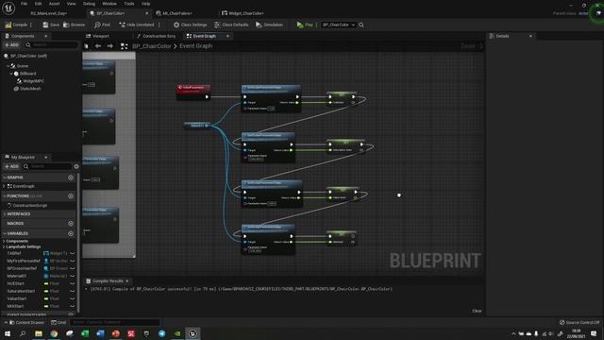Open Hide Unrelated options menu
This screenshot has height=340, width=604.
pos(159,25)
